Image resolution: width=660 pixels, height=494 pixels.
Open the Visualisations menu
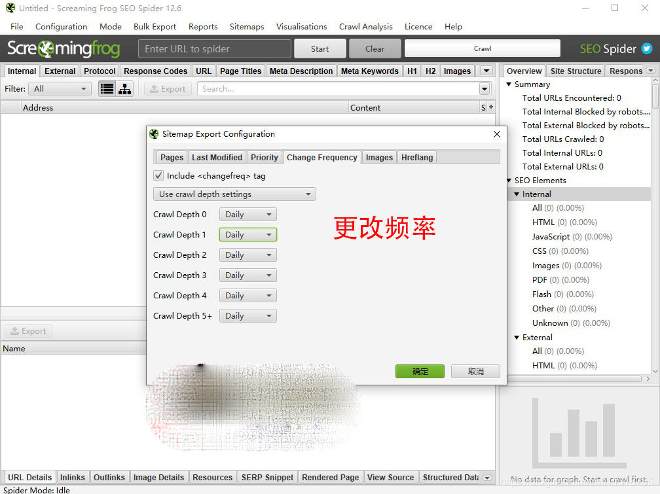pyautogui.click(x=301, y=27)
